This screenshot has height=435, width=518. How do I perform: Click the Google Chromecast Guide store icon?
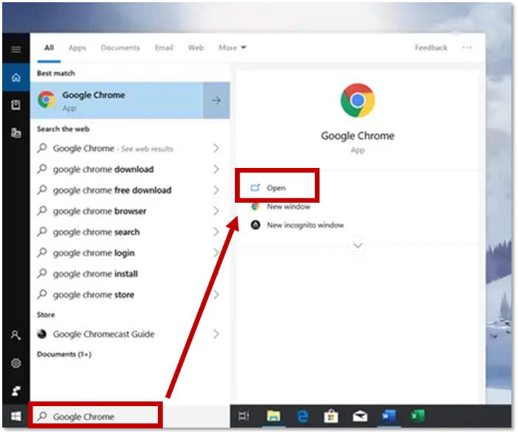pyautogui.click(x=42, y=334)
